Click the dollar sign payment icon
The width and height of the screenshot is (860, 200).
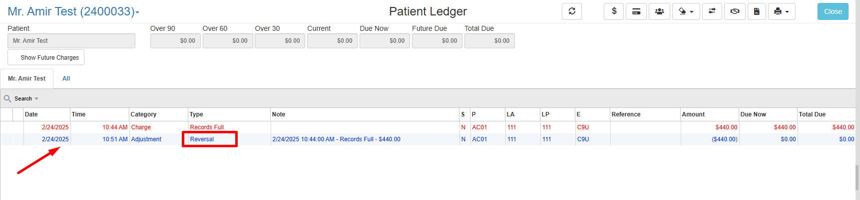coord(614,11)
